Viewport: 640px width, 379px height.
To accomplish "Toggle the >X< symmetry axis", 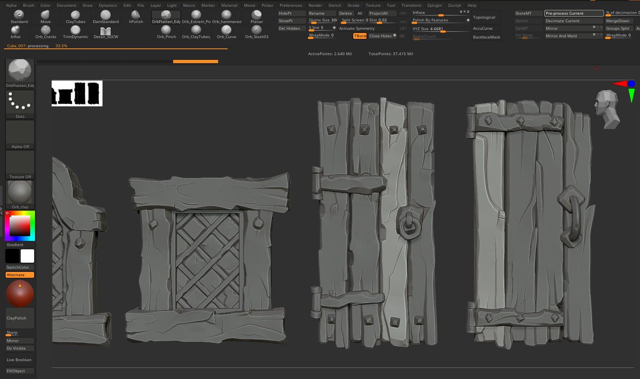I will pyautogui.click(x=403, y=13).
